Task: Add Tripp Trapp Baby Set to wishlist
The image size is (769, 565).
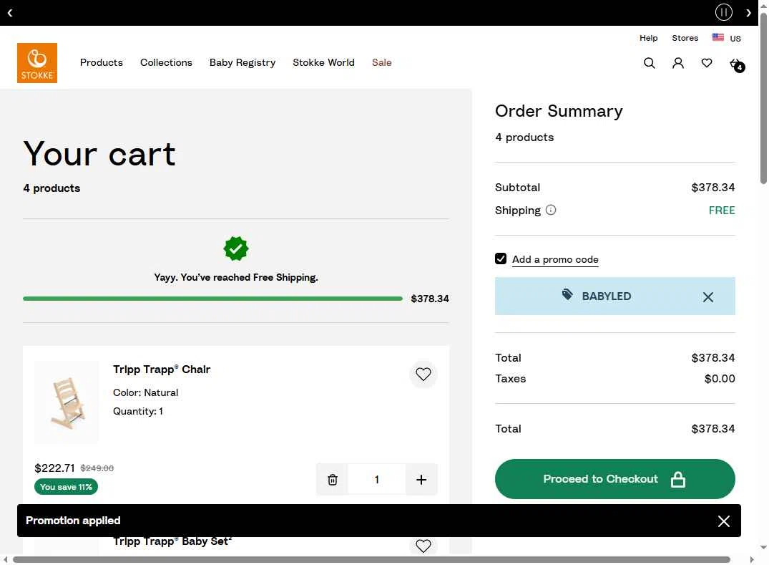Action: click(423, 546)
